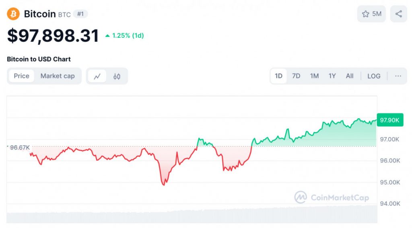The width and height of the screenshot is (412, 228).
Task: Choose the 1D time range
Action: 278,76
